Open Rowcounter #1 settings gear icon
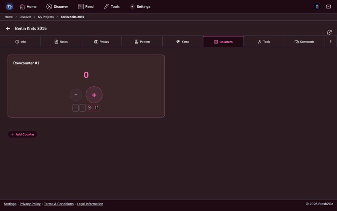Image resolution: width=337 pixels, height=211 pixels. (x=89, y=108)
